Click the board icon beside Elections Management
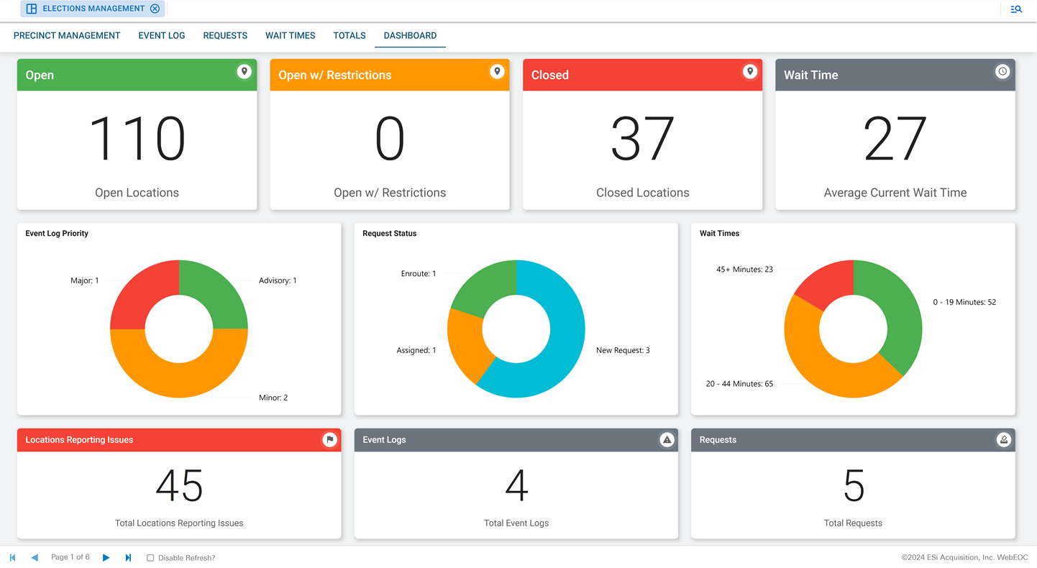This screenshot has height=568, width=1037. pos(31,9)
